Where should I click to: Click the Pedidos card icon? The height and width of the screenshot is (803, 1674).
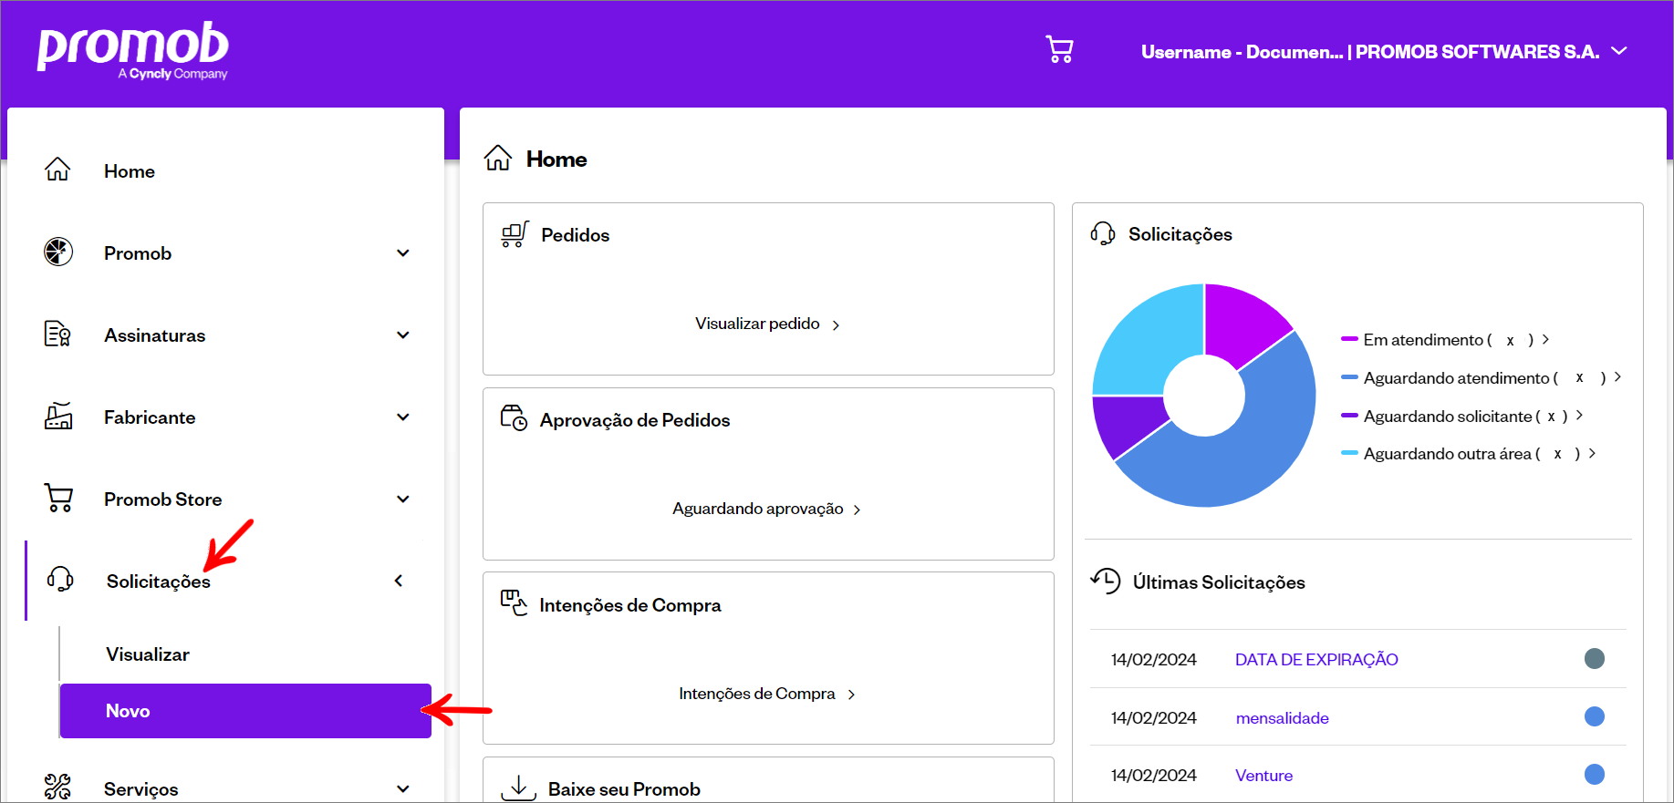click(515, 234)
